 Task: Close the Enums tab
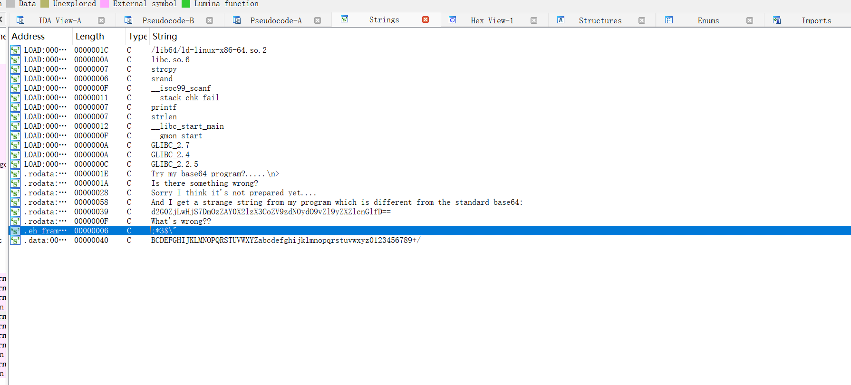750,20
